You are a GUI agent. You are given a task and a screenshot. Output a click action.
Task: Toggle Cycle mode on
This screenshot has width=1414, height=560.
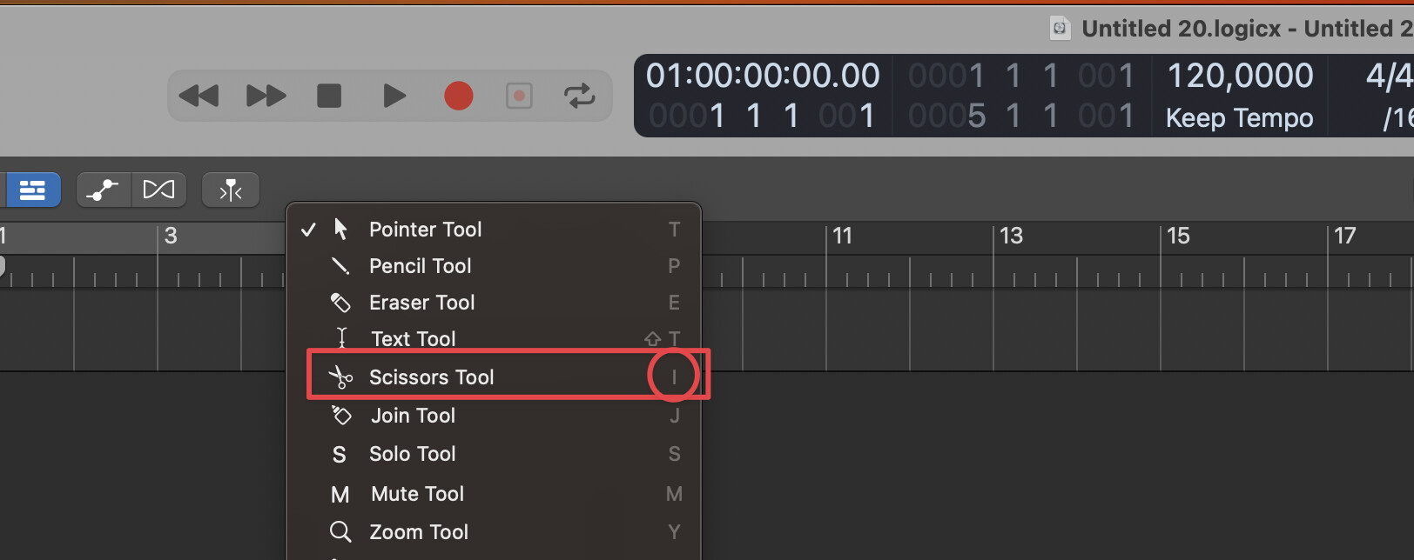579,96
